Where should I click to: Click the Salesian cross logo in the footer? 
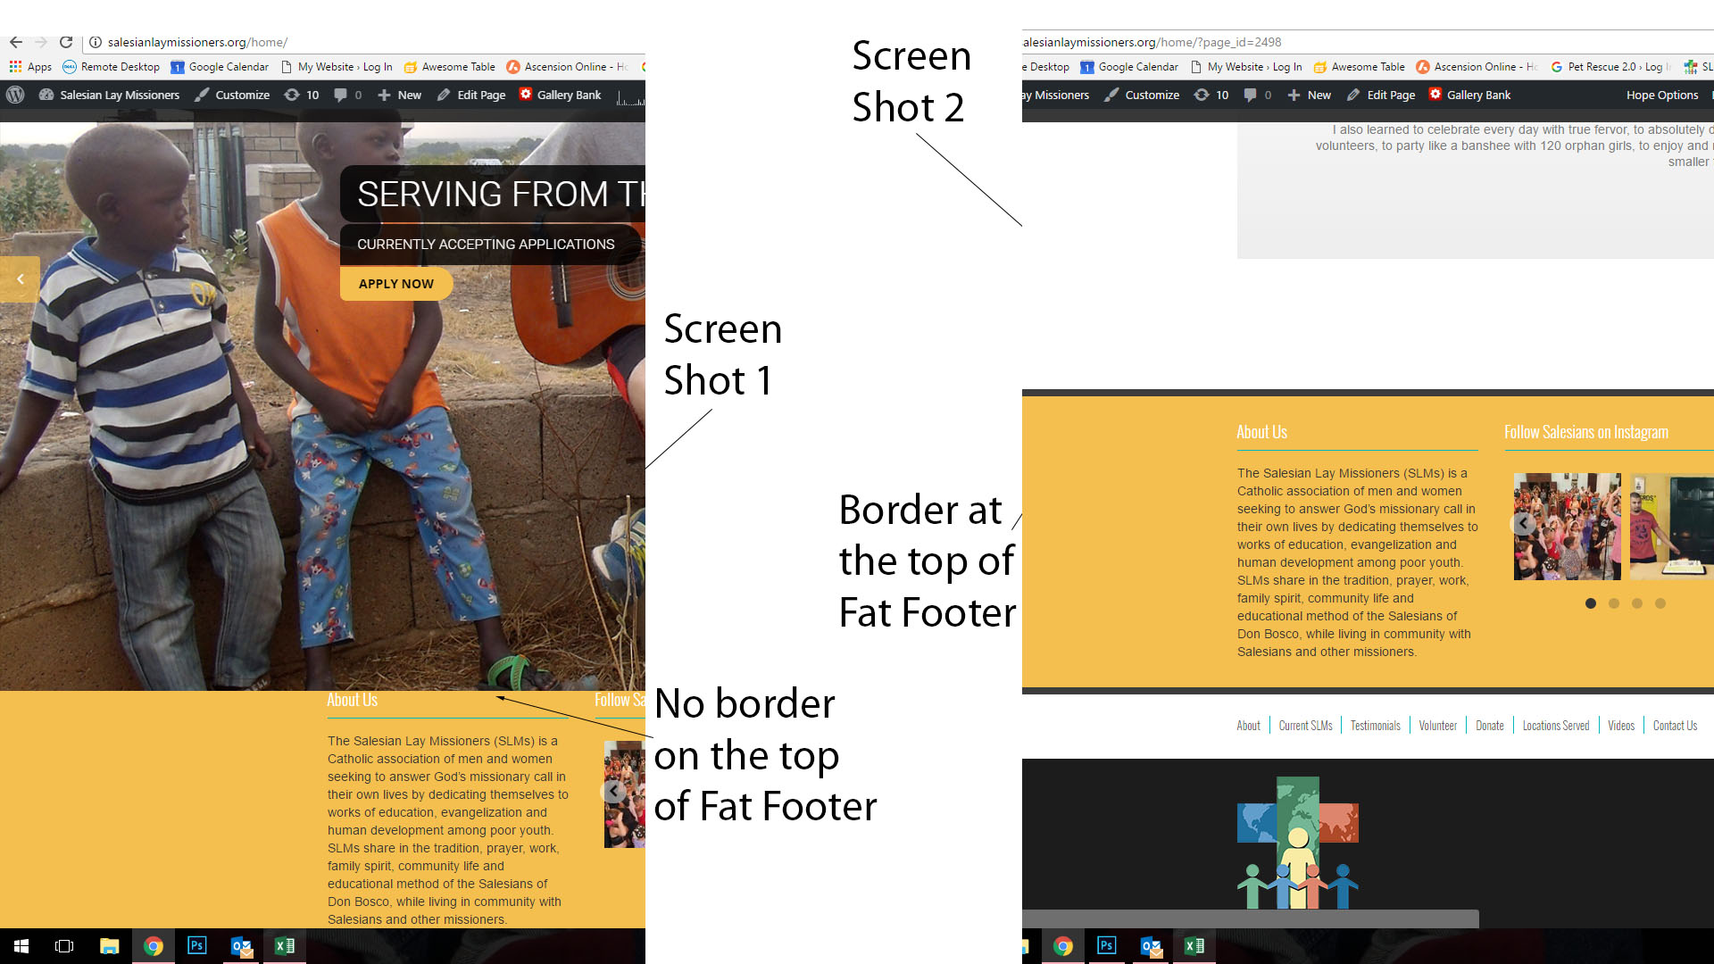tap(1298, 843)
